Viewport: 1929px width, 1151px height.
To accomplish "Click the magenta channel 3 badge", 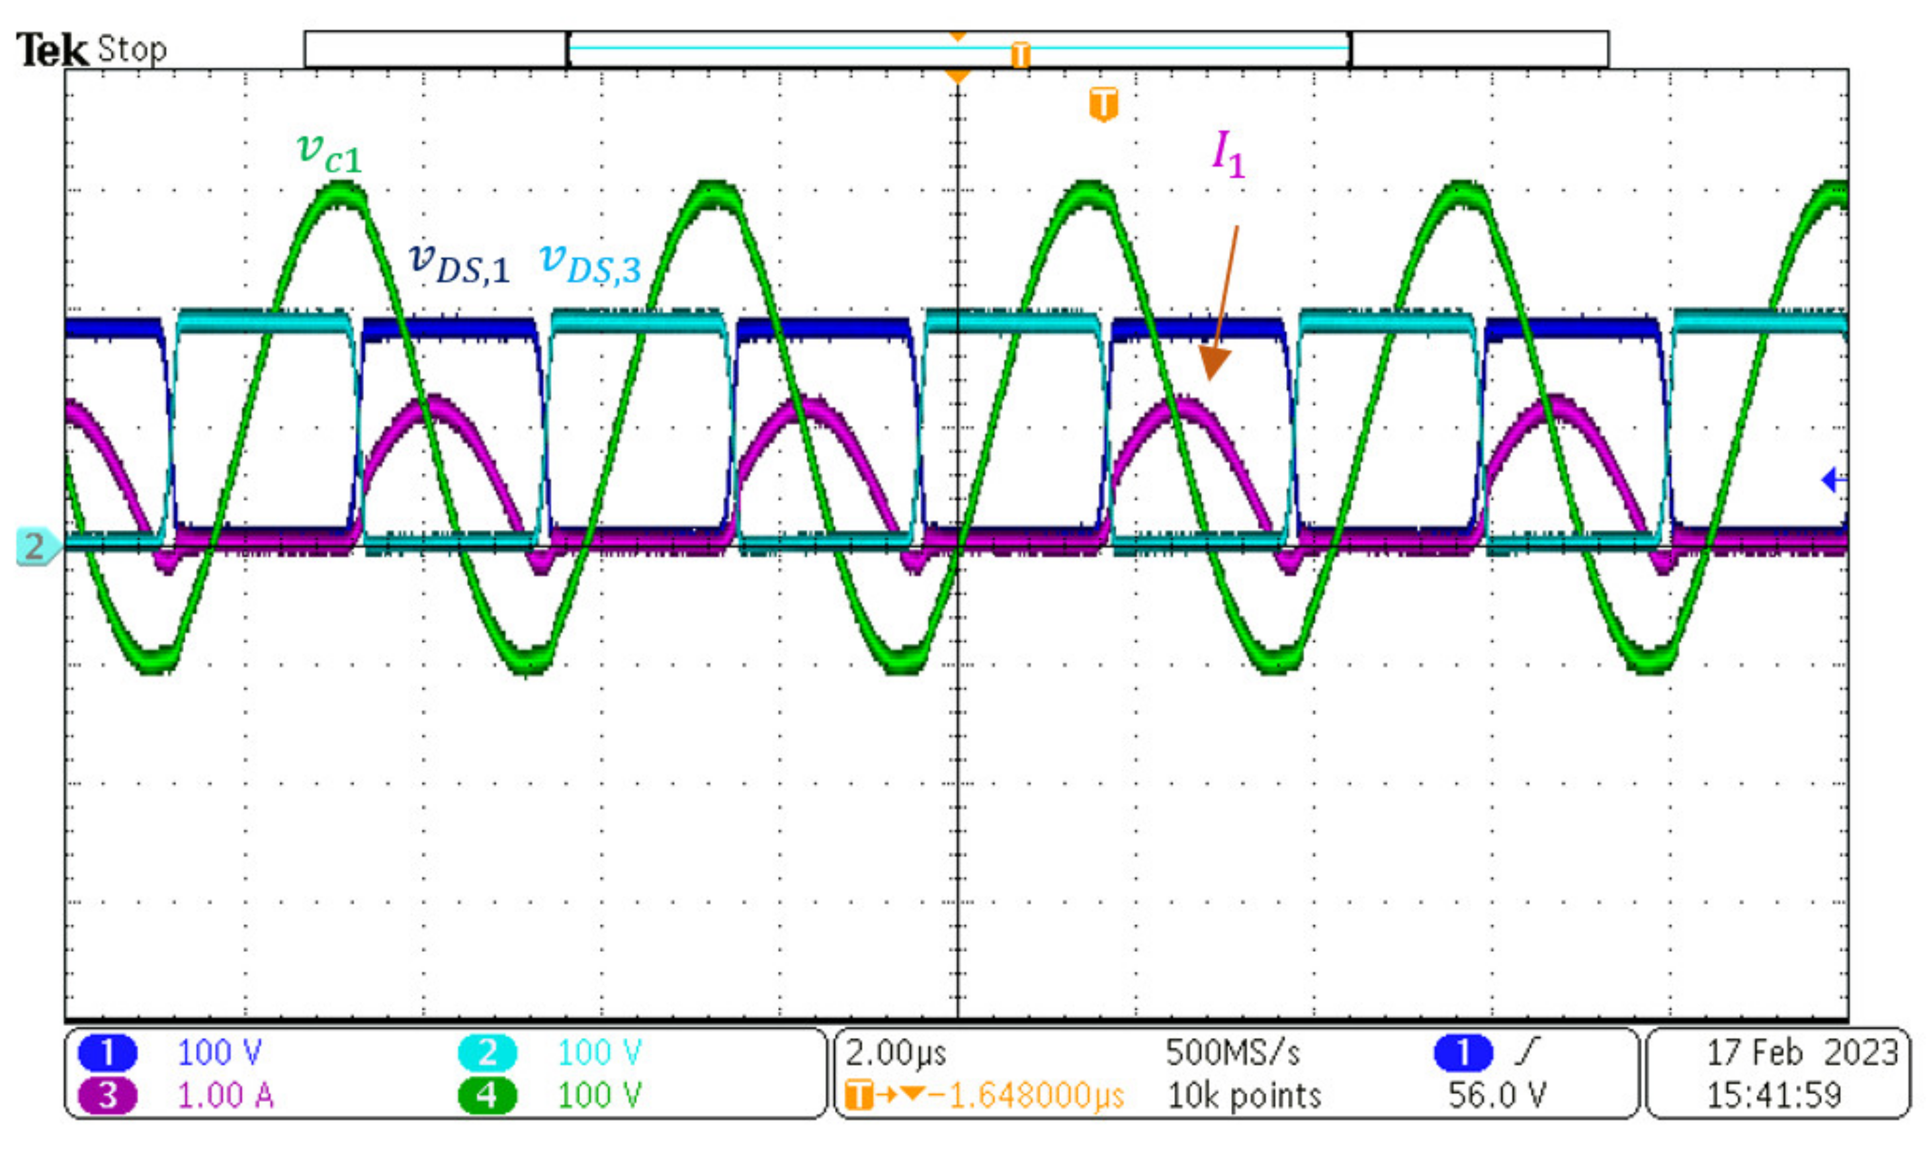I will point(107,1095).
